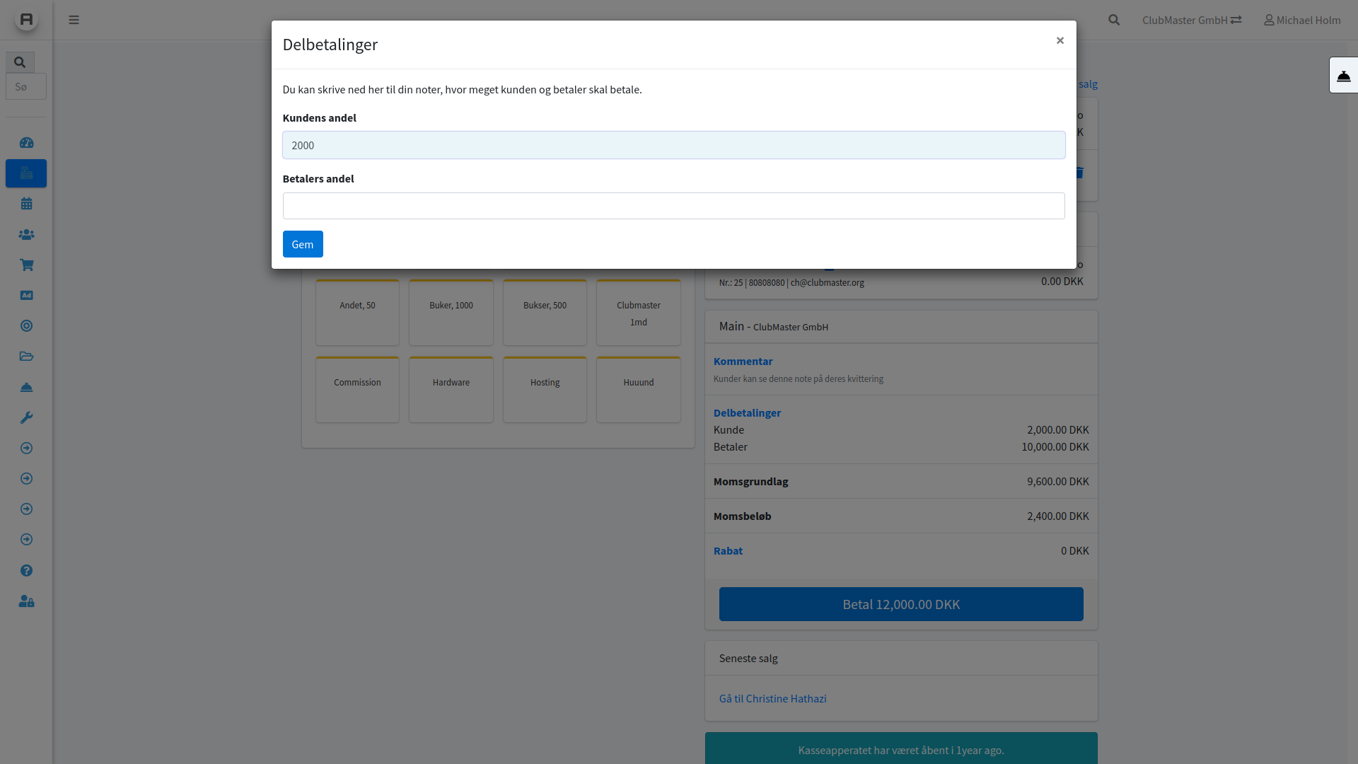Close the Delbetalinger dialog
The image size is (1358, 764).
click(1060, 40)
